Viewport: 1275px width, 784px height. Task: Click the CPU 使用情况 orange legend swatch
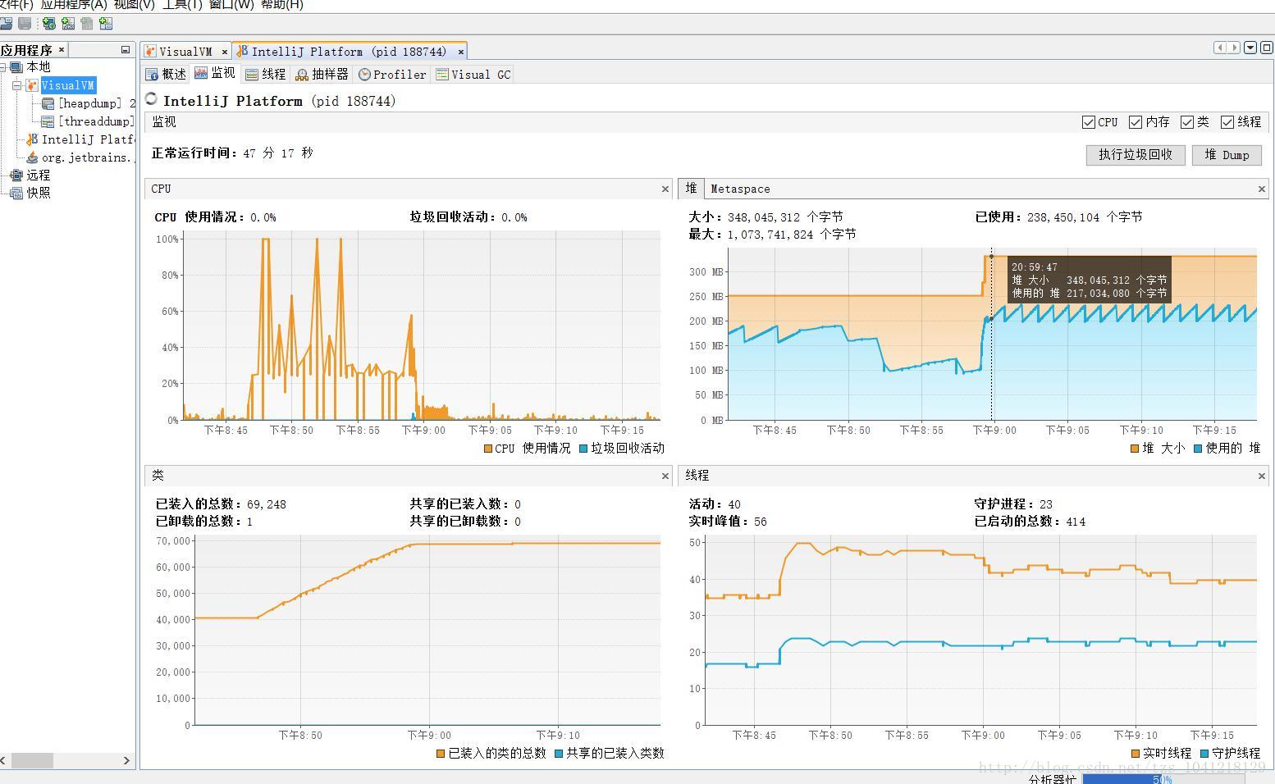click(x=488, y=449)
